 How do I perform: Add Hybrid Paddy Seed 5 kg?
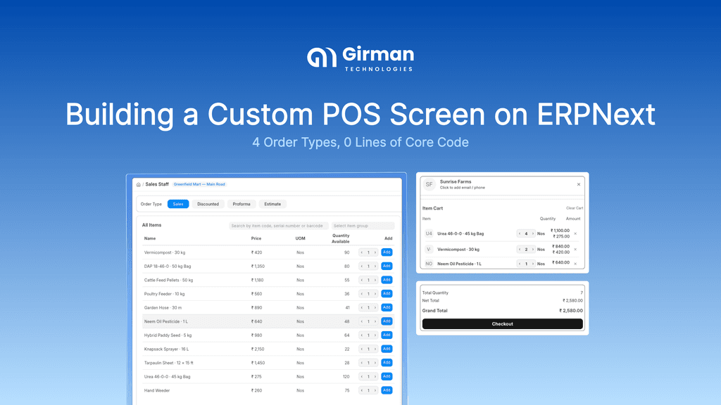click(387, 335)
